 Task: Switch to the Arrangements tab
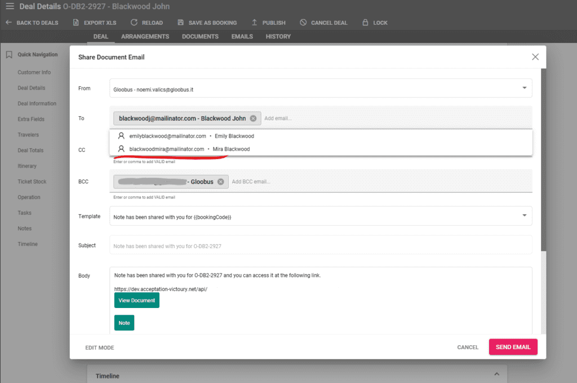pyautogui.click(x=145, y=36)
